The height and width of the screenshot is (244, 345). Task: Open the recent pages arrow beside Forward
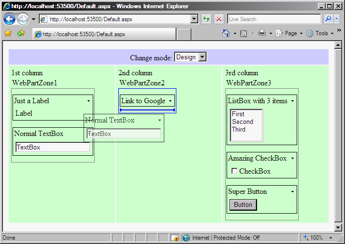click(33, 19)
